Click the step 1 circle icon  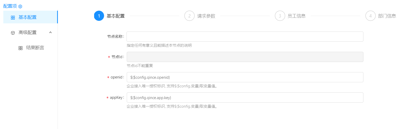(x=99, y=16)
